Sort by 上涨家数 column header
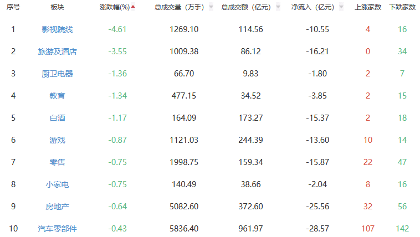The width and height of the screenshot is (420, 237). (x=367, y=7)
